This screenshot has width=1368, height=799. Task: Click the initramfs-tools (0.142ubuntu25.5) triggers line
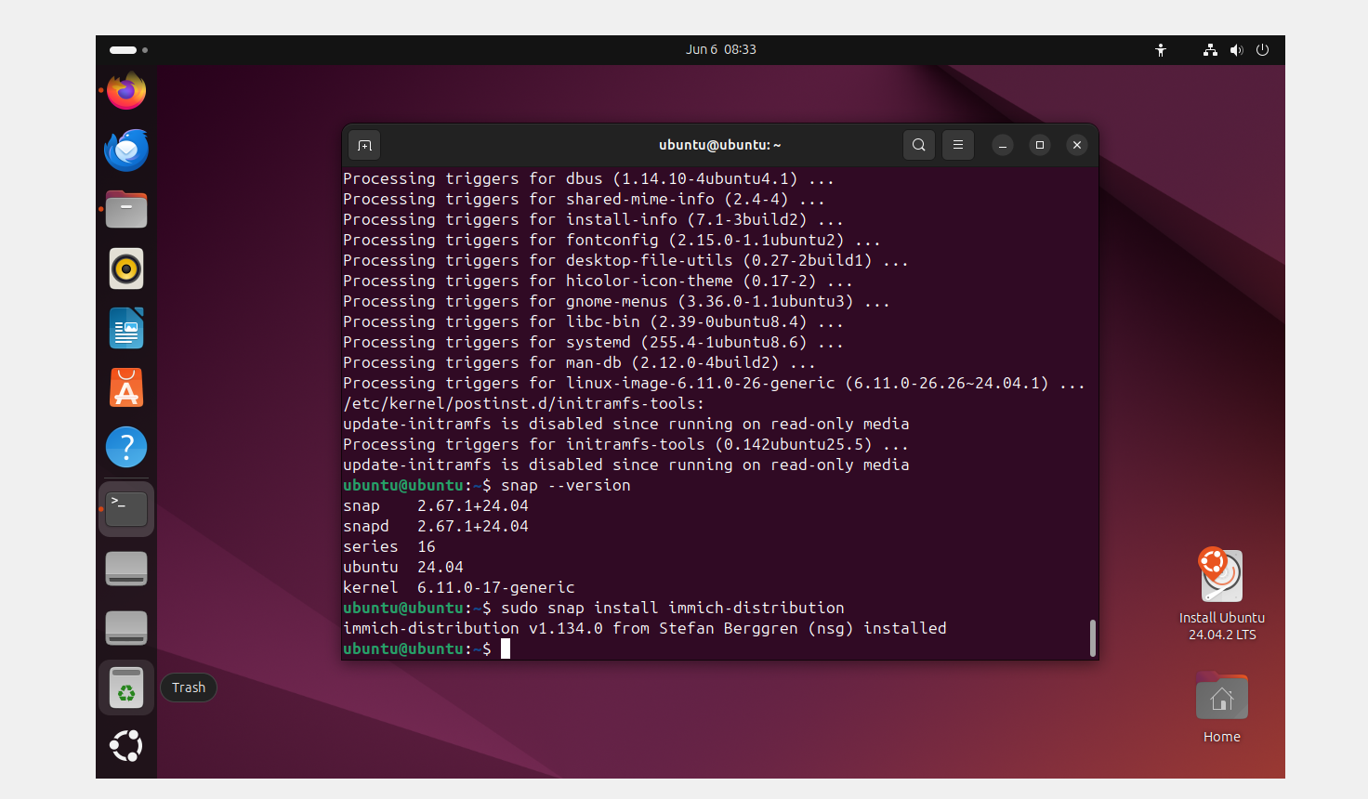point(626,444)
